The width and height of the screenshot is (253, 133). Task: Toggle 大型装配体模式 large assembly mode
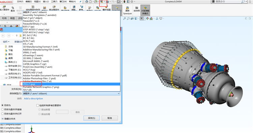[145, 10]
